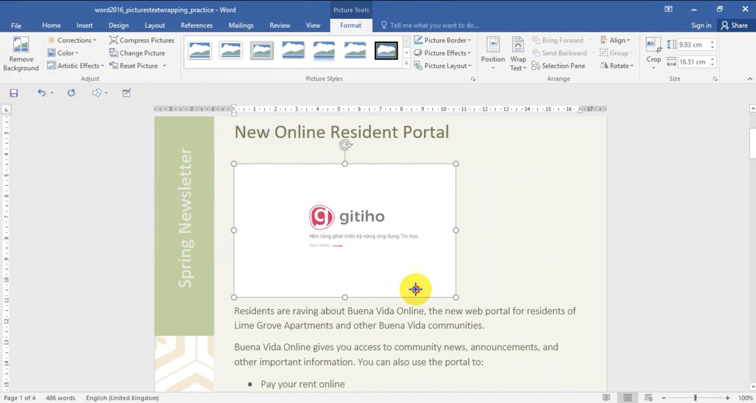Click the Send Backward button
This screenshot has width=756, height=403.
coord(559,53)
